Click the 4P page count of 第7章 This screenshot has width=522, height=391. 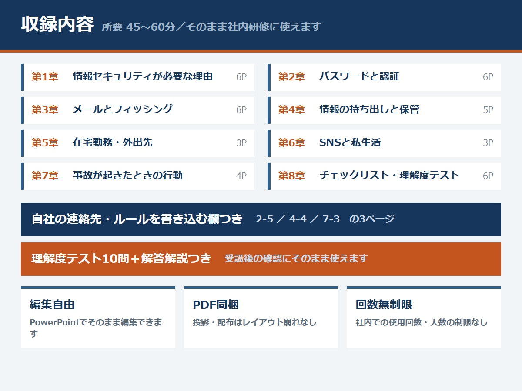[241, 176]
